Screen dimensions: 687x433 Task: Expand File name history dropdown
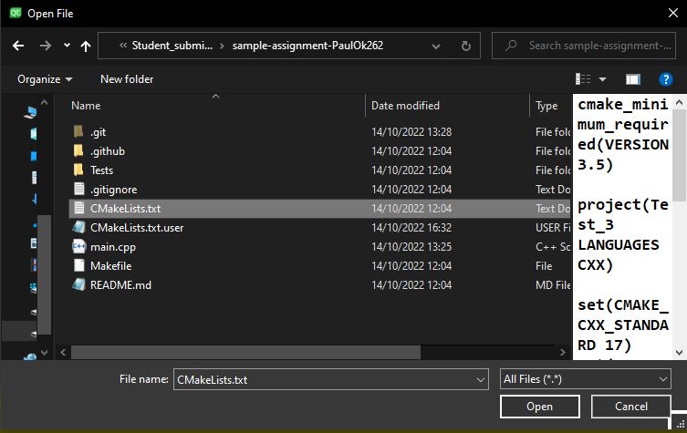pyautogui.click(x=481, y=380)
